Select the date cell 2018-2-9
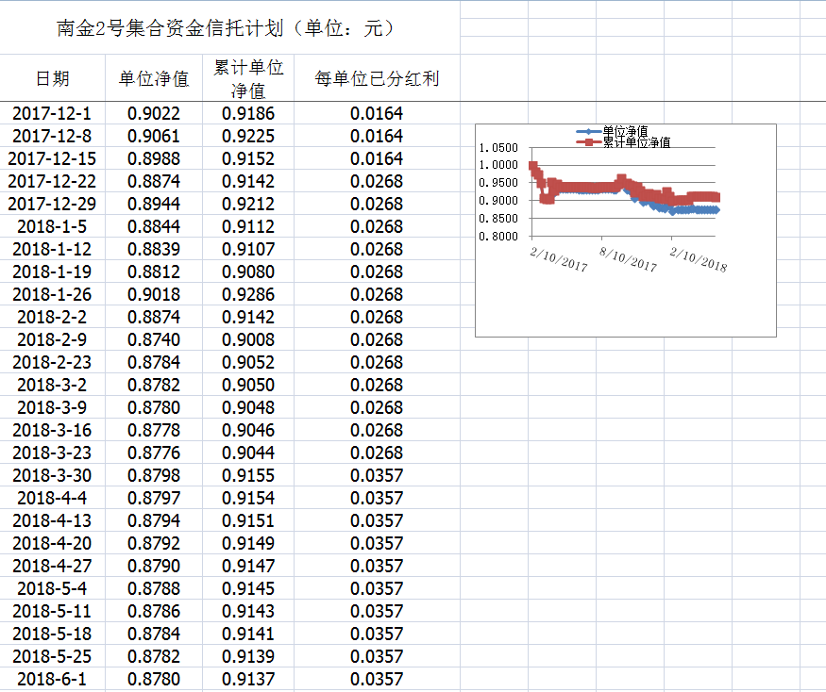The height and width of the screenshot is (692, 826). [x=52, y=339]
